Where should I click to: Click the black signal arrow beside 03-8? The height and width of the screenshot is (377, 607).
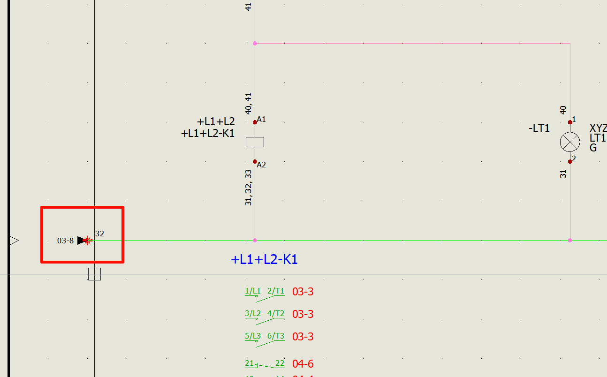tap(82, 241)
